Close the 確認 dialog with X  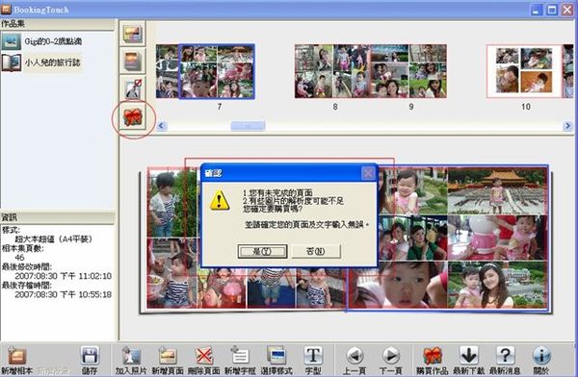[x=368, y=173]
